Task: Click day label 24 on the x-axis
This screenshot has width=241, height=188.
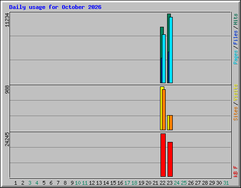Action: click(x=177, y=183)
